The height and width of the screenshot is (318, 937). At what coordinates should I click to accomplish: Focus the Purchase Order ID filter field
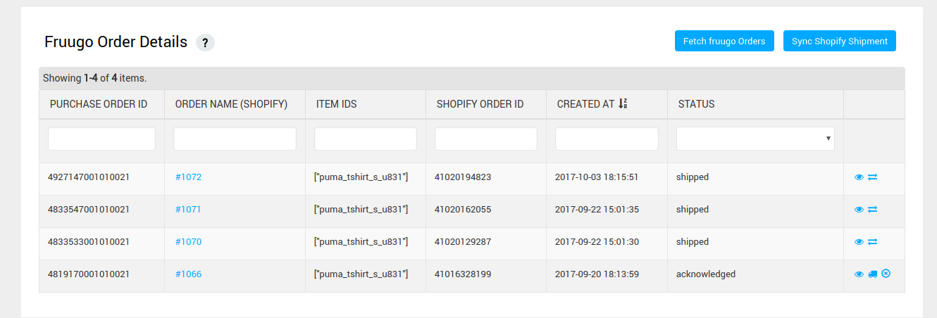pyautogui.click(x=101, y=139)
